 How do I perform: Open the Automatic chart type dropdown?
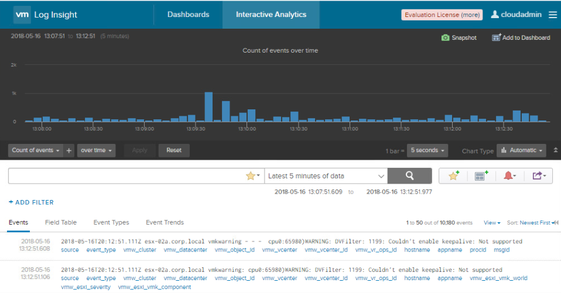tap(521, 150)
